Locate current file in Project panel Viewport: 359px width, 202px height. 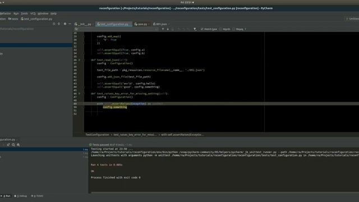(x=54, y=24)
